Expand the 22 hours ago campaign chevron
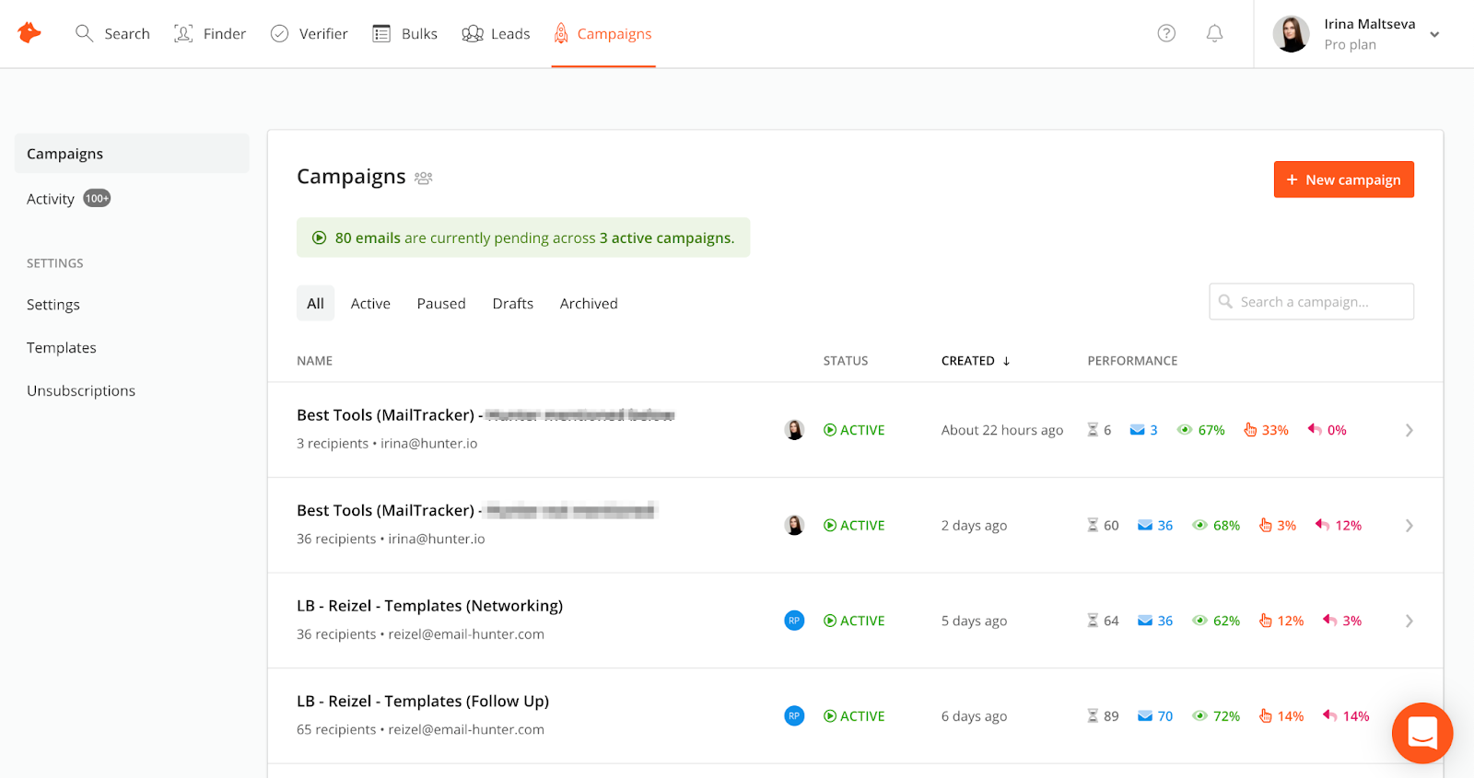The width and height of the screenshot is (1474, 778). 1409,430
